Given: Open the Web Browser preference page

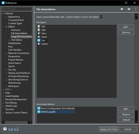Looking at the screenshot, I should [15, 83].
